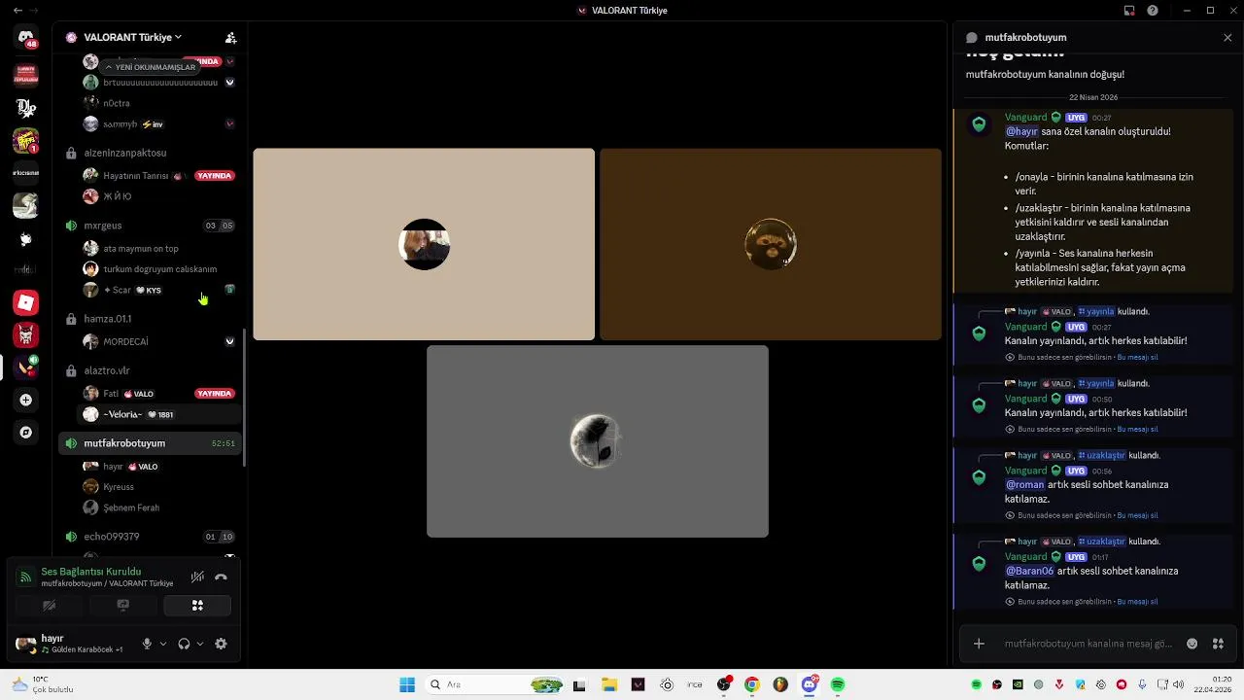Click the @hayır mention in Vanguard message
This screenshot has width=1244, height=700.
coord(1021,131)
